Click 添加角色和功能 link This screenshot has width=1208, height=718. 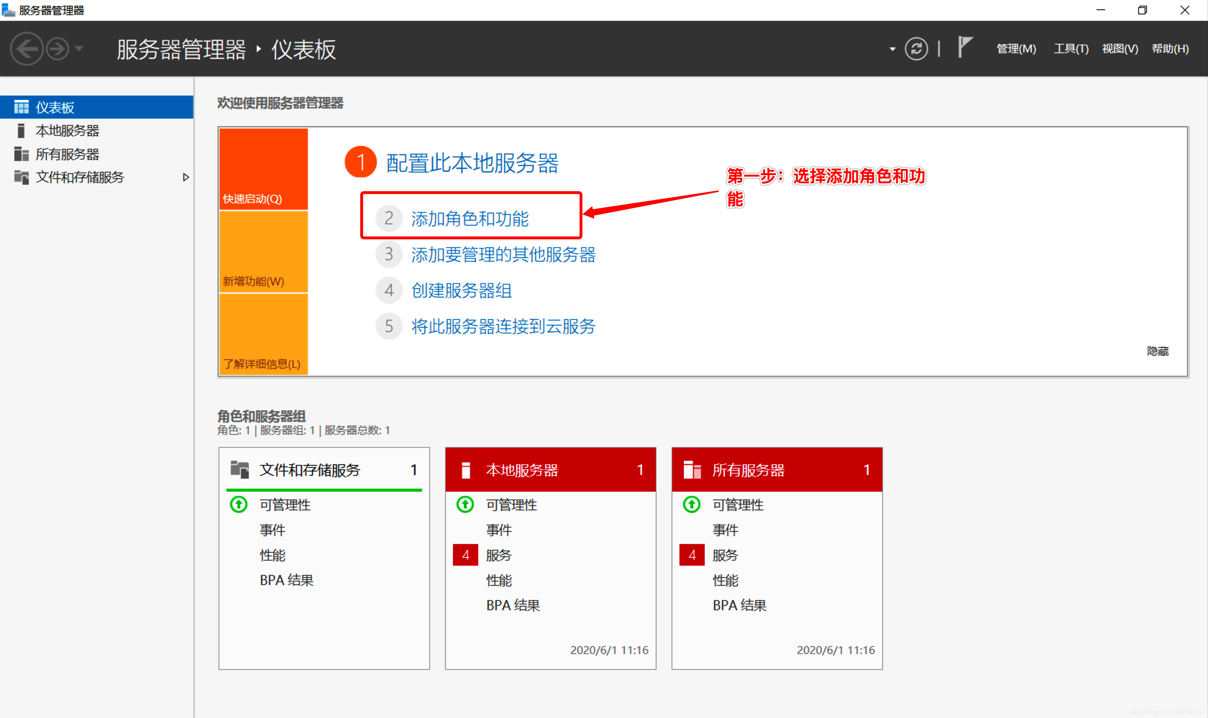[470, 218]
